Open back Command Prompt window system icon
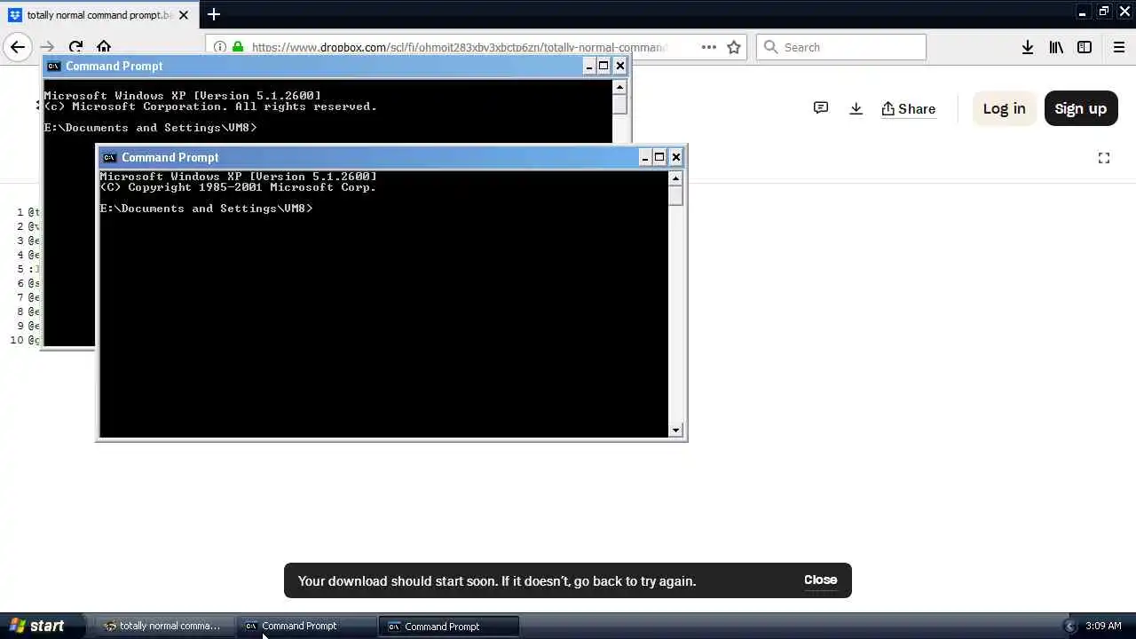Image resolution: width=1136 pixels, height=639 pixels. 53,66
